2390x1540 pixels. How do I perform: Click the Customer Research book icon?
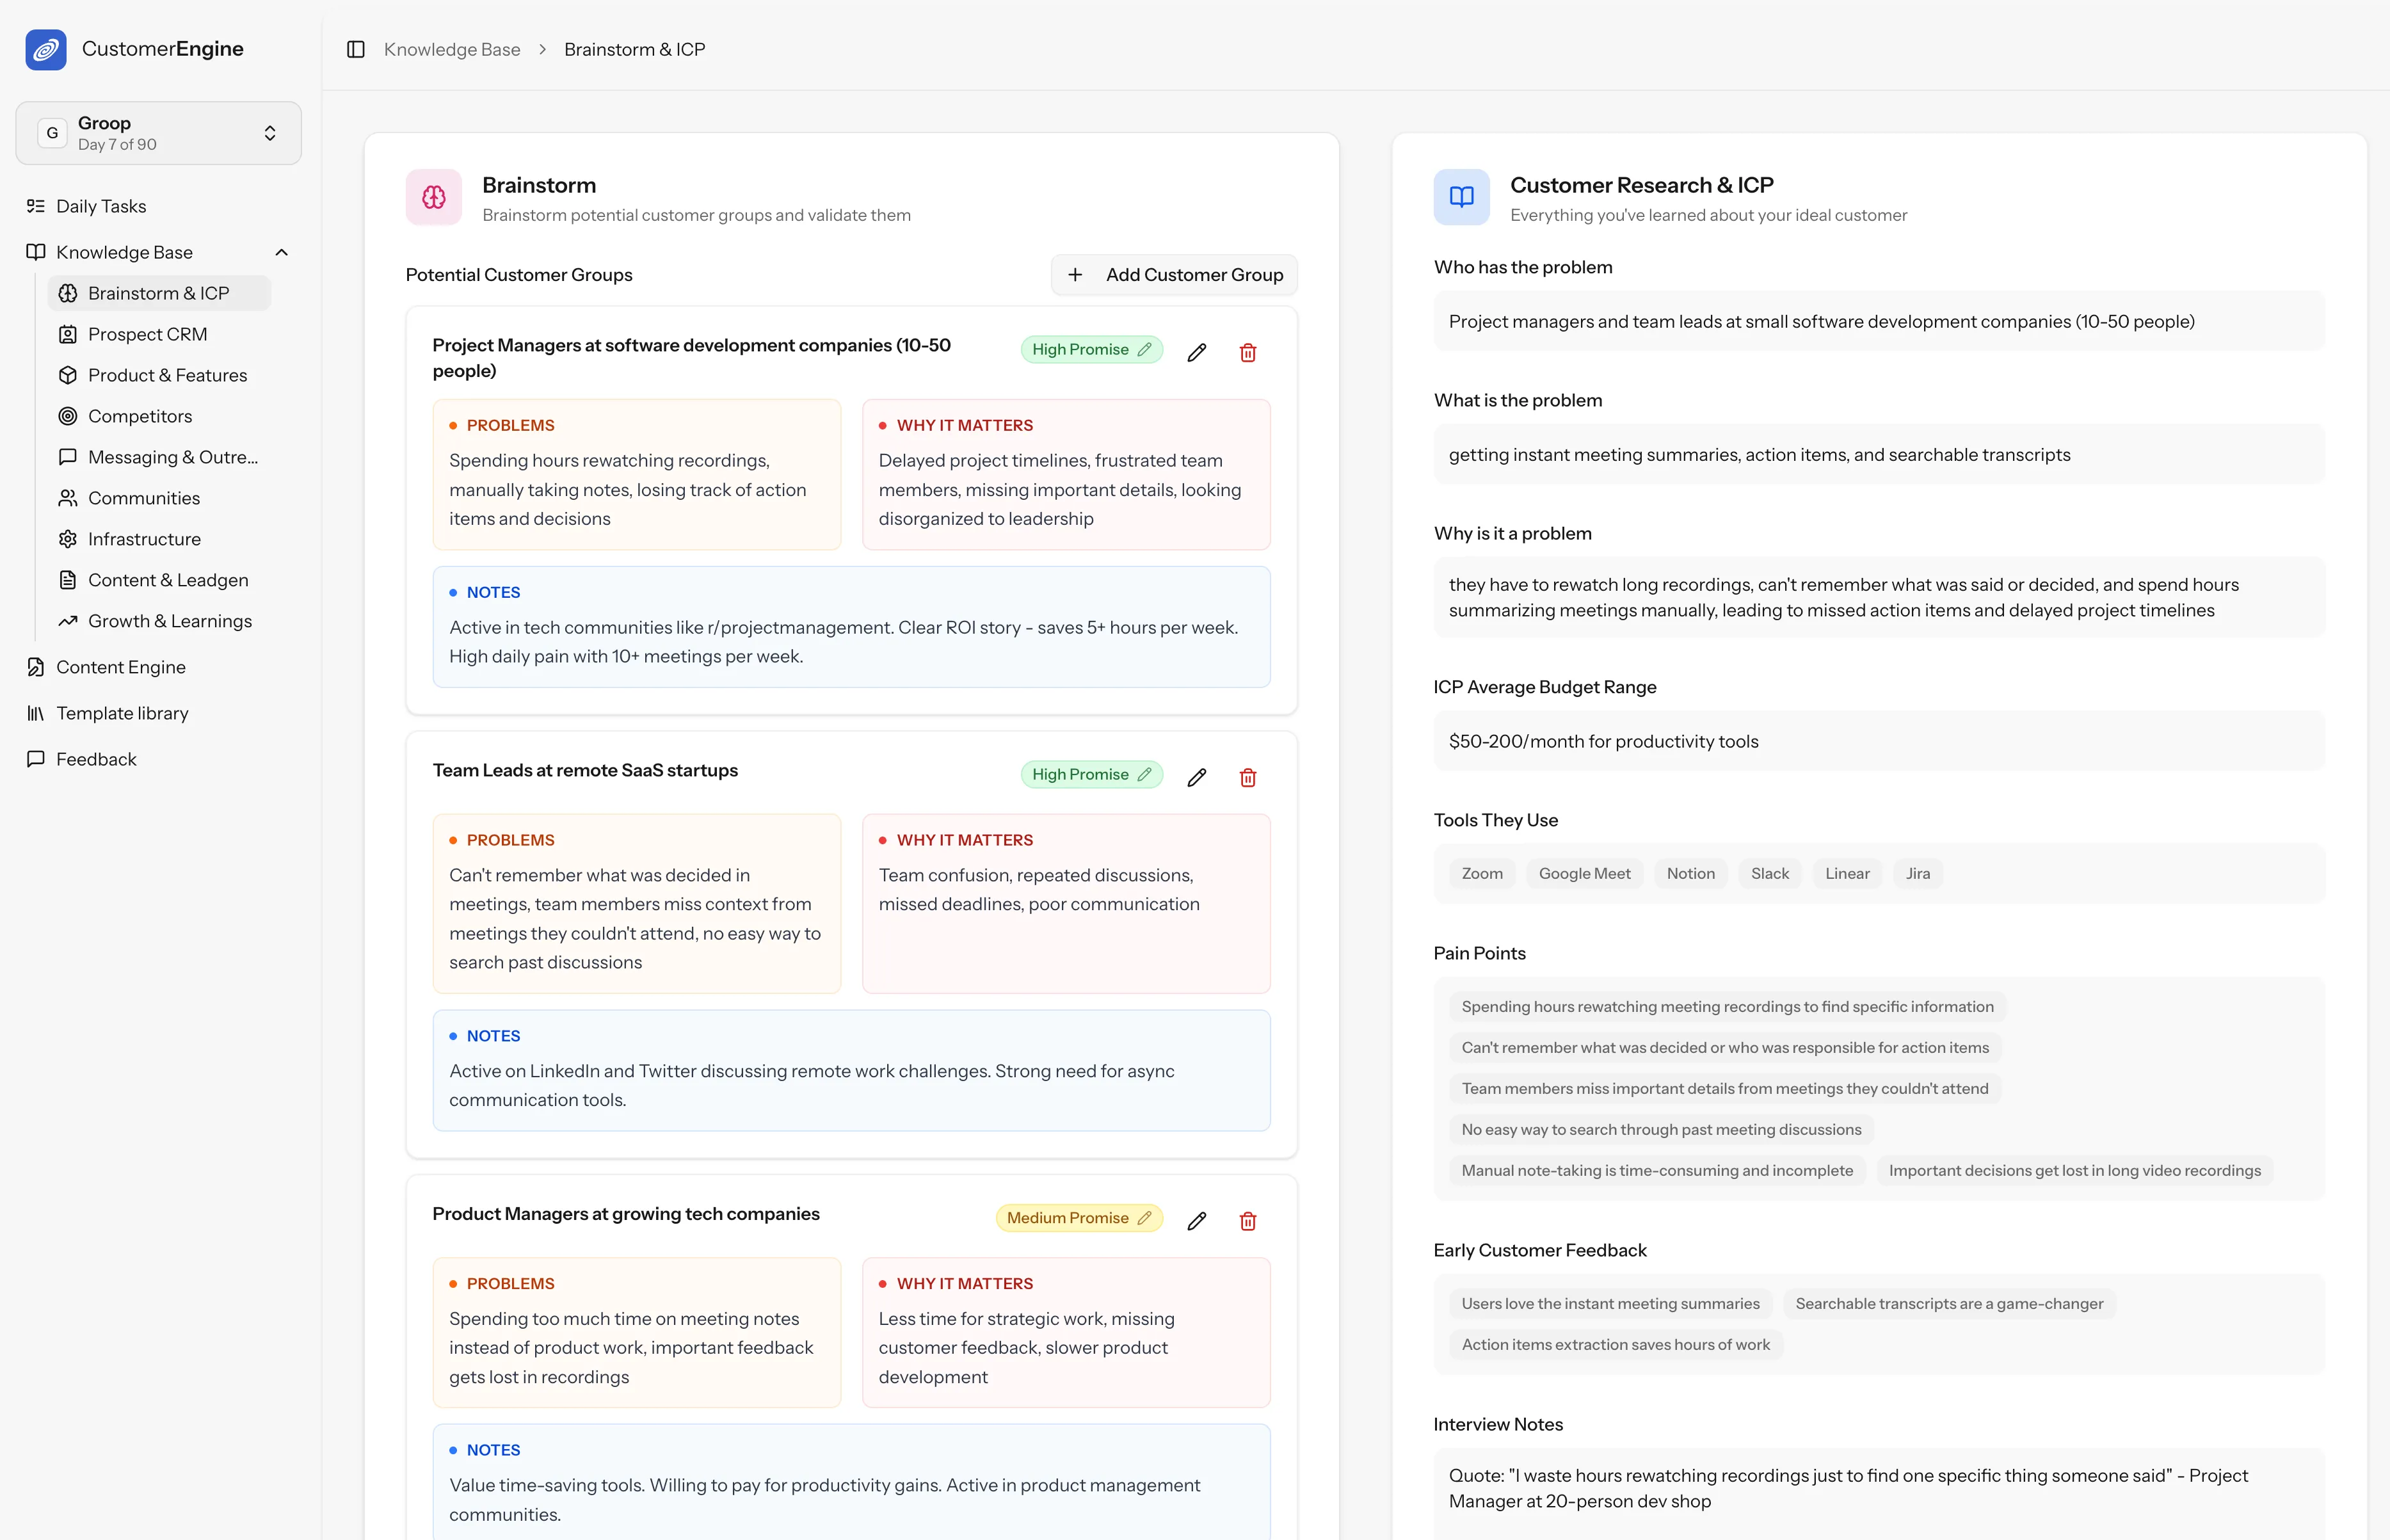1461,197
